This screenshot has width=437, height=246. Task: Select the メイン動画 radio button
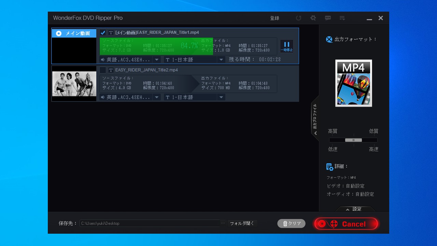(x=59, y=33)
